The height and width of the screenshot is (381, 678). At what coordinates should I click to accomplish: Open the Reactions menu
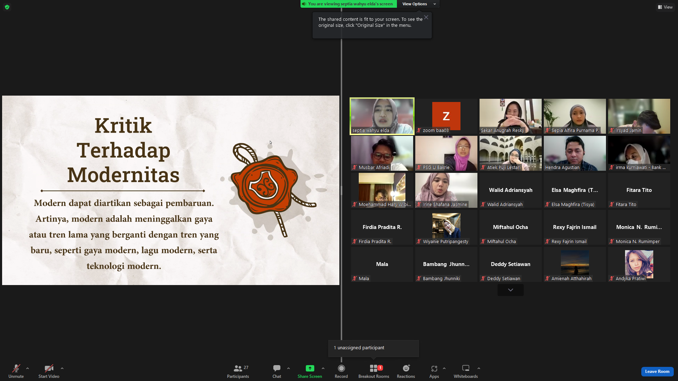pyautogui.click(x=406, y=371)
